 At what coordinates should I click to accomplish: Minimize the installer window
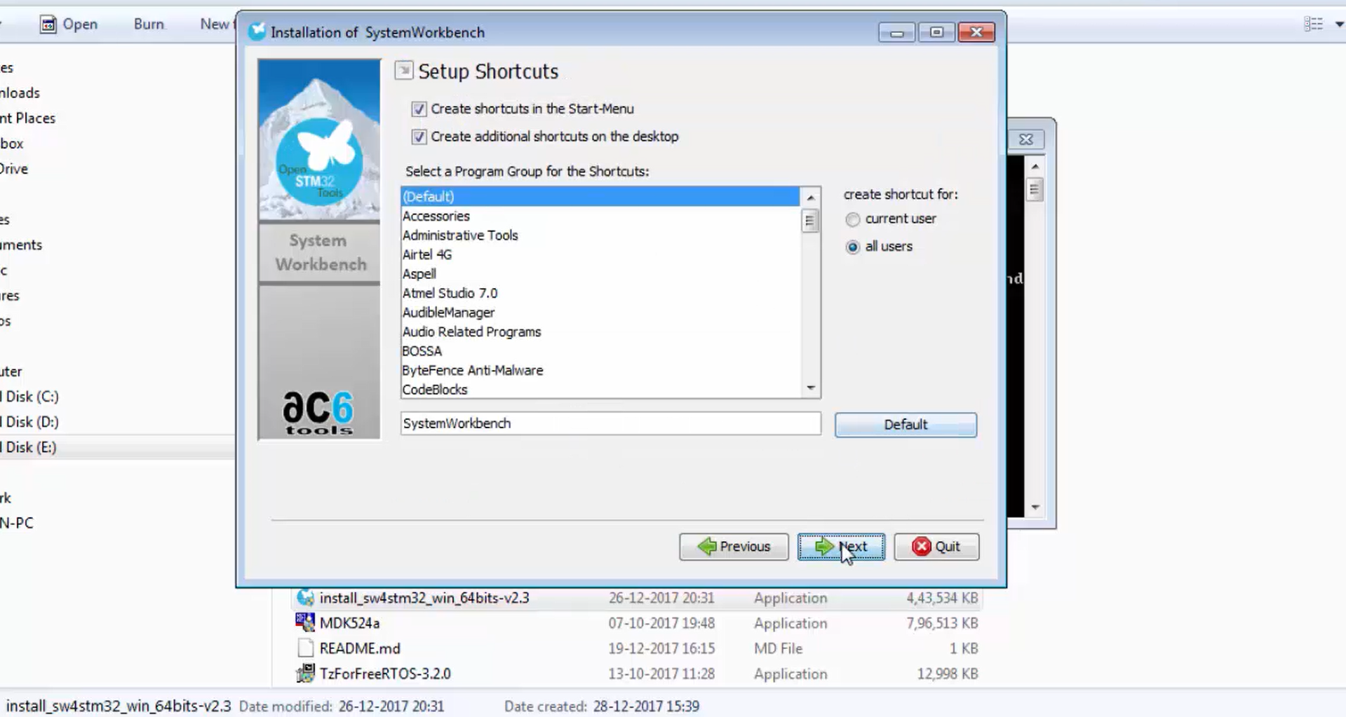click(x=896, y=32)
